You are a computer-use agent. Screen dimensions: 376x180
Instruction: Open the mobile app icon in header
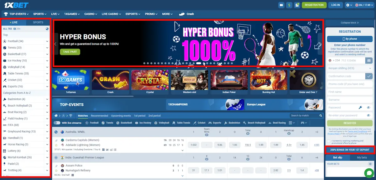coord(281,5)
